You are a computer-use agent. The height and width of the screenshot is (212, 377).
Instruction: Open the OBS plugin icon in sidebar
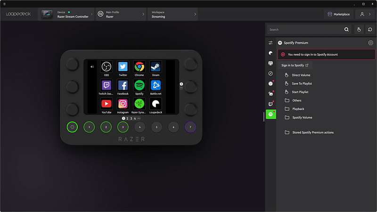270,84
